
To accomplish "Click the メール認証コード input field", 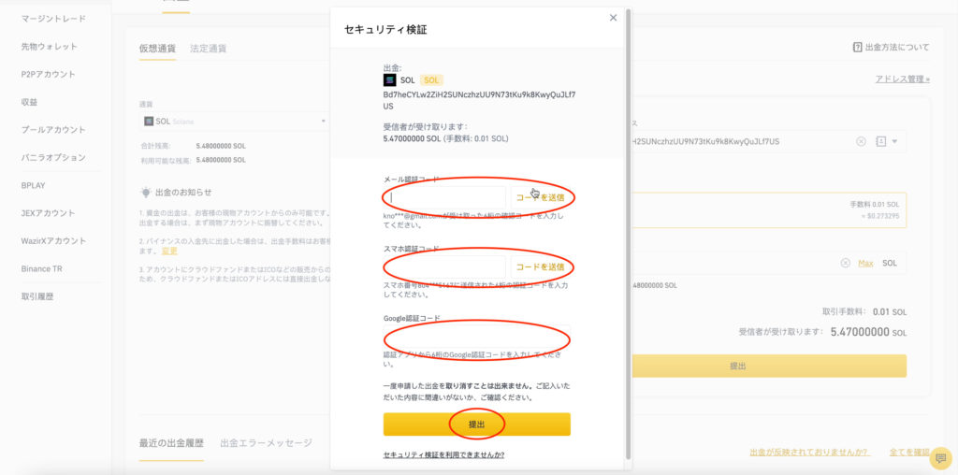I will point(444,198).
